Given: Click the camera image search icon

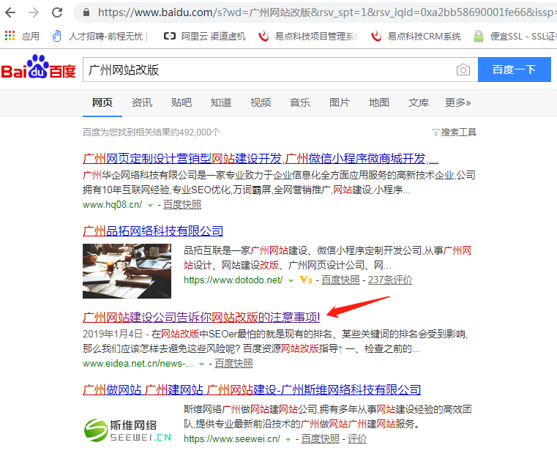Looking at the screenshot, I should (x=463, y=70).
